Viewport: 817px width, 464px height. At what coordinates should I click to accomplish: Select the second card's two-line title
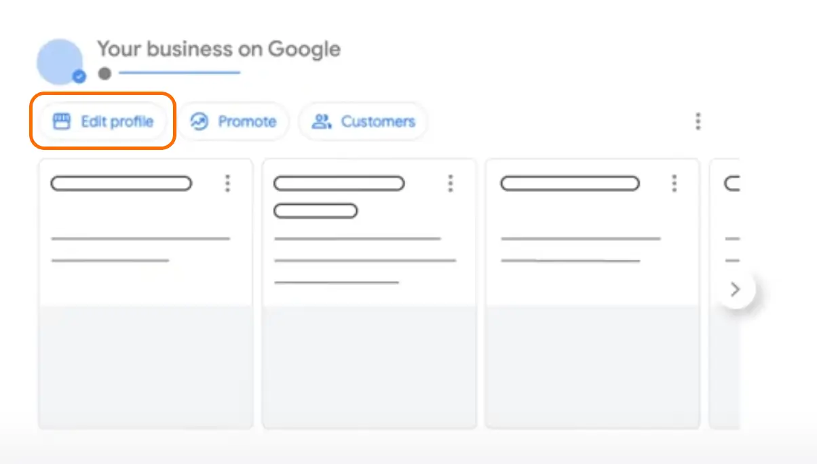point(339,197)
